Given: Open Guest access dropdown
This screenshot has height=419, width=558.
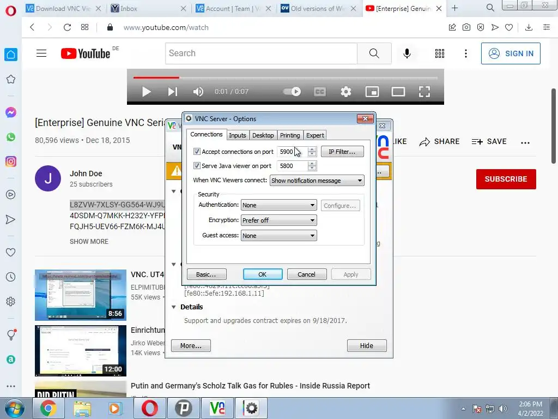Looking at the screenshot, I should pyautogui.click(x=278, y=236).
